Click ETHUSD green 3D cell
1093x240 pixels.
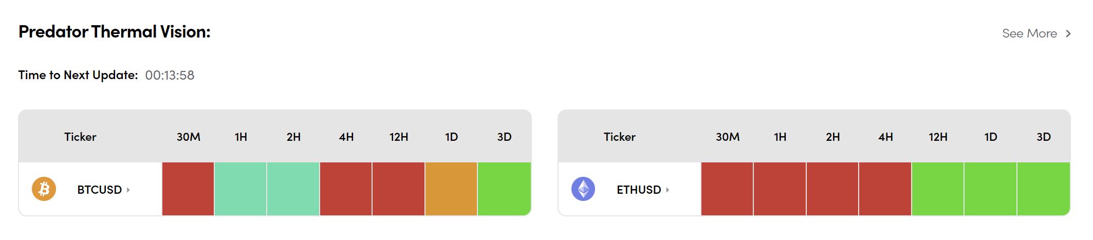1043,189
